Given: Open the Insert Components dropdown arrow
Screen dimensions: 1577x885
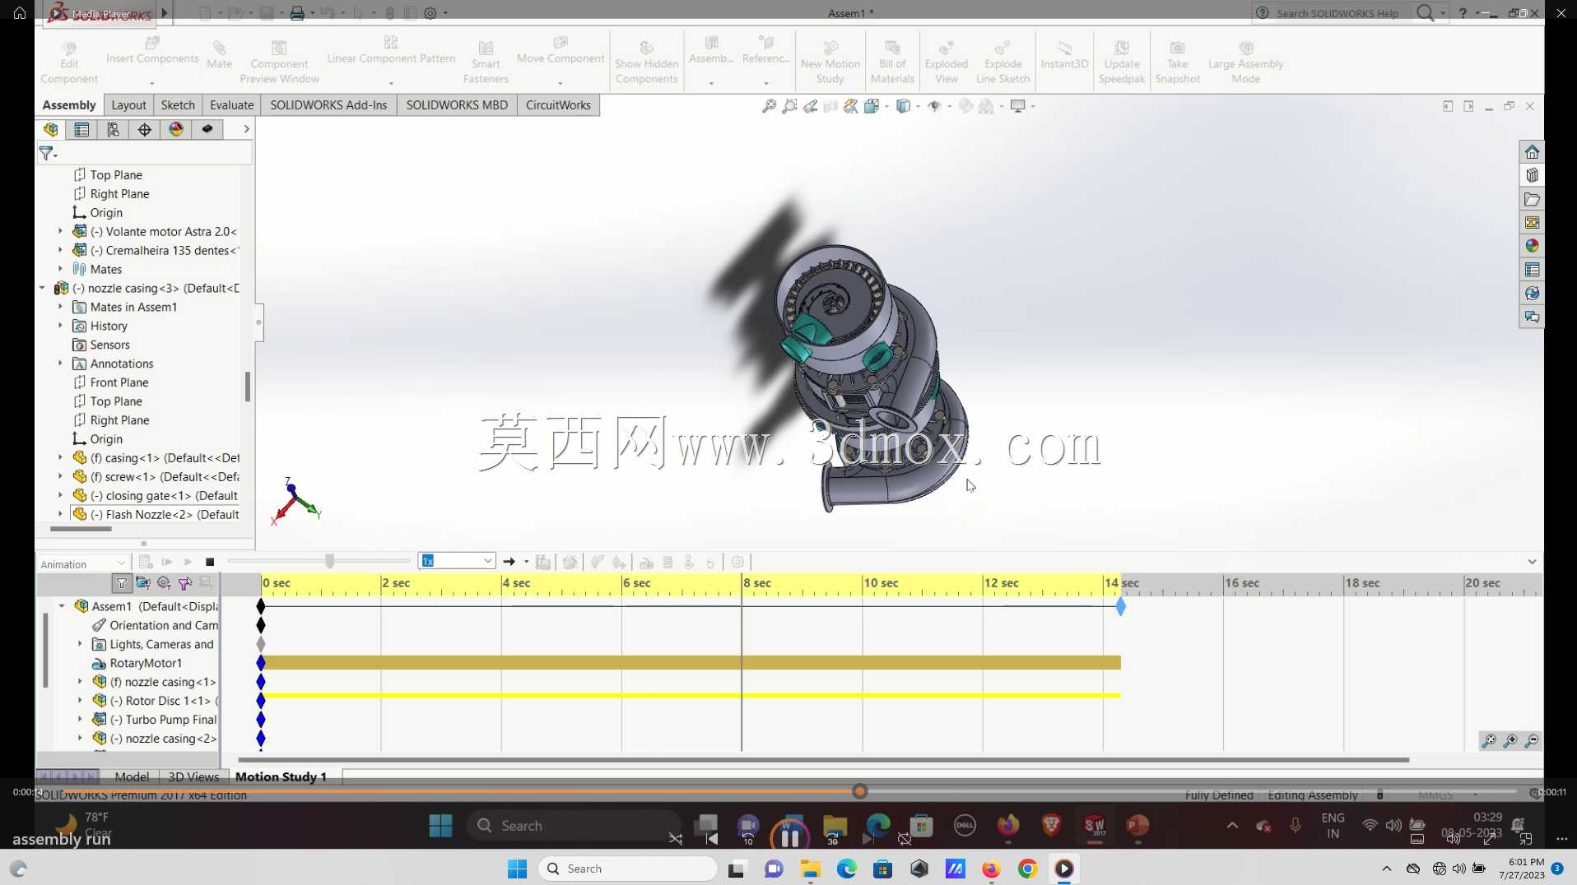Looking at the screenshot, I should tap(152, 83).
